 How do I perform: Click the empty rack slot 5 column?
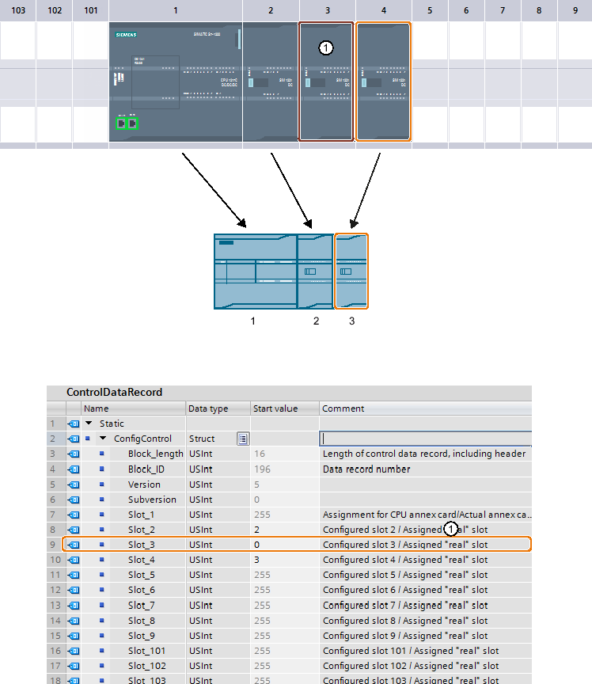[x=428, y=82]
